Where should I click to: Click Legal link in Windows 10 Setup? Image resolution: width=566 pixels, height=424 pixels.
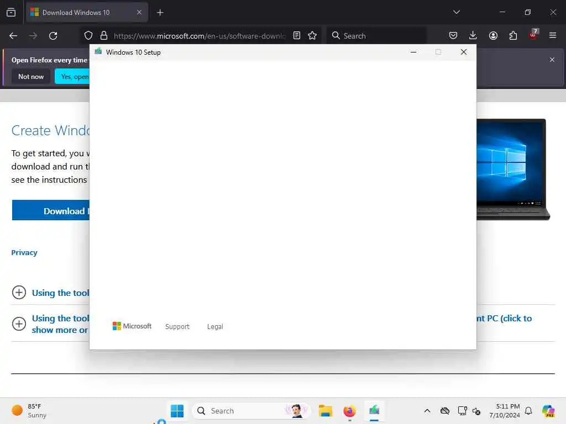pos(215,327)
